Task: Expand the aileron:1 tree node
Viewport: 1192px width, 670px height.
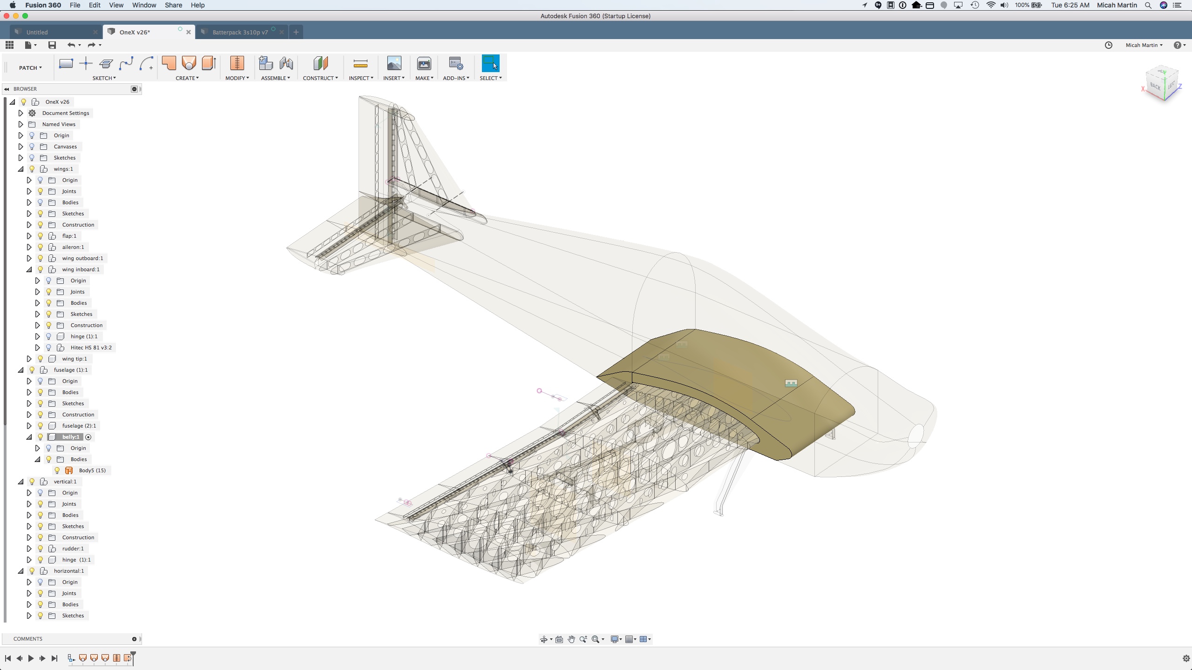Action: 29,247
